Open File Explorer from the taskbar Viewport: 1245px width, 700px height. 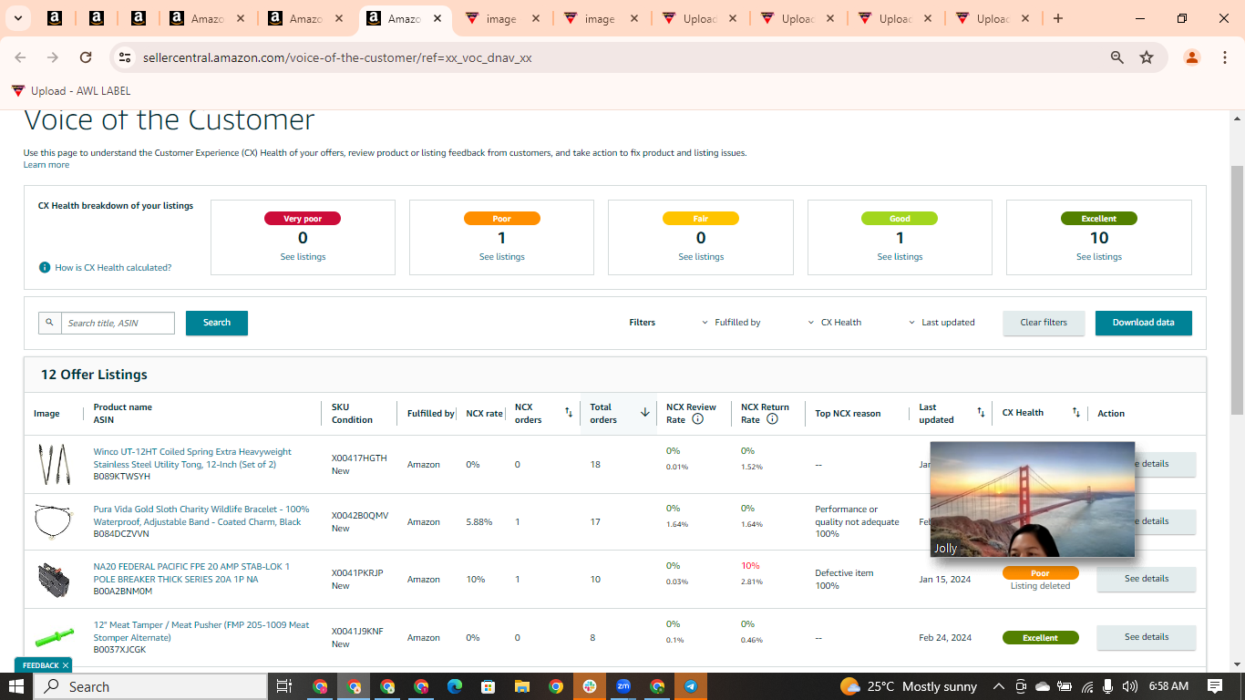(522, 686)
